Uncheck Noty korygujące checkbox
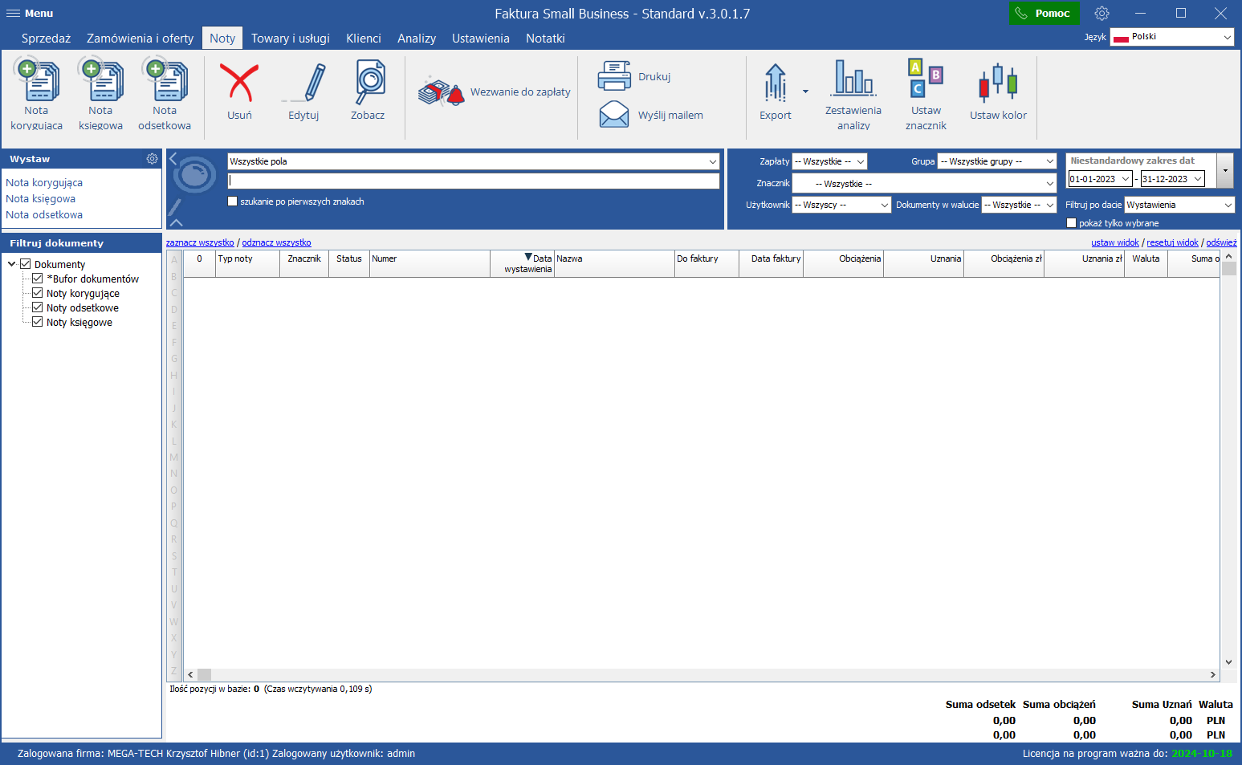 38,293
